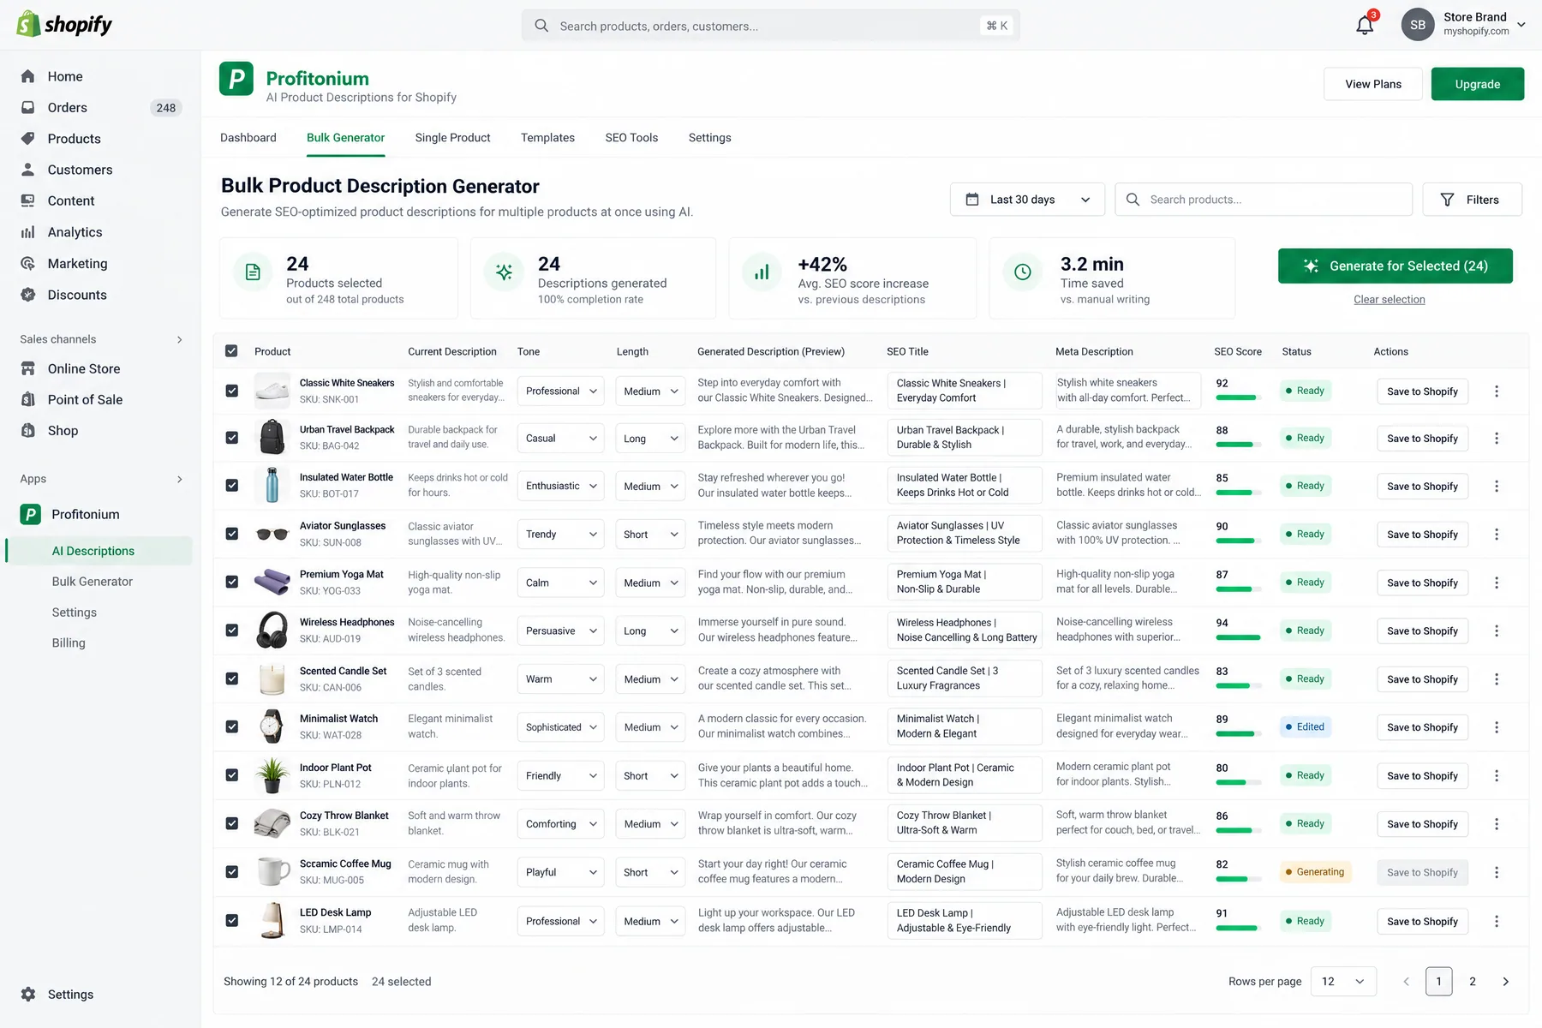Open more actions for Urban Travel Backpack

pyautogui.click(x=1497, y=438)
